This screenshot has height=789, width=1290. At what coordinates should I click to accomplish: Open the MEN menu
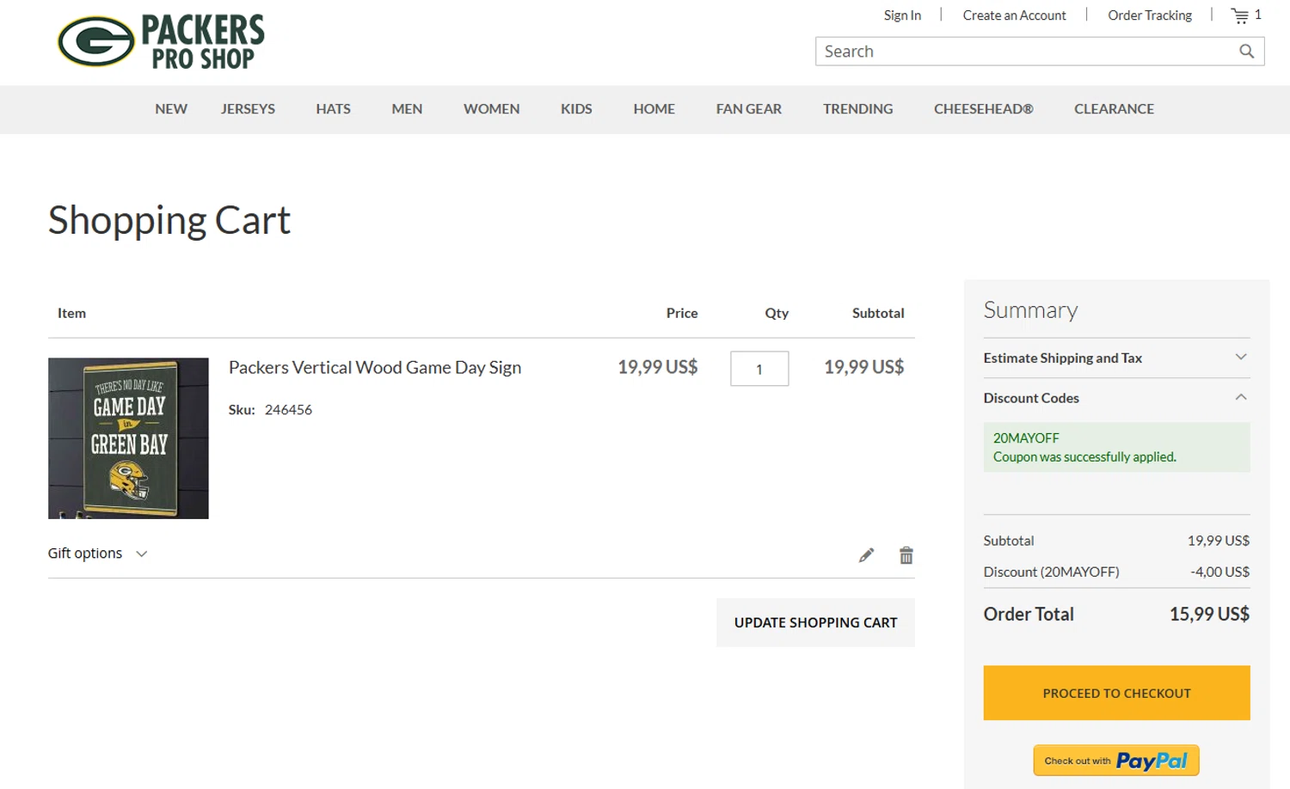tap(407, 109)
